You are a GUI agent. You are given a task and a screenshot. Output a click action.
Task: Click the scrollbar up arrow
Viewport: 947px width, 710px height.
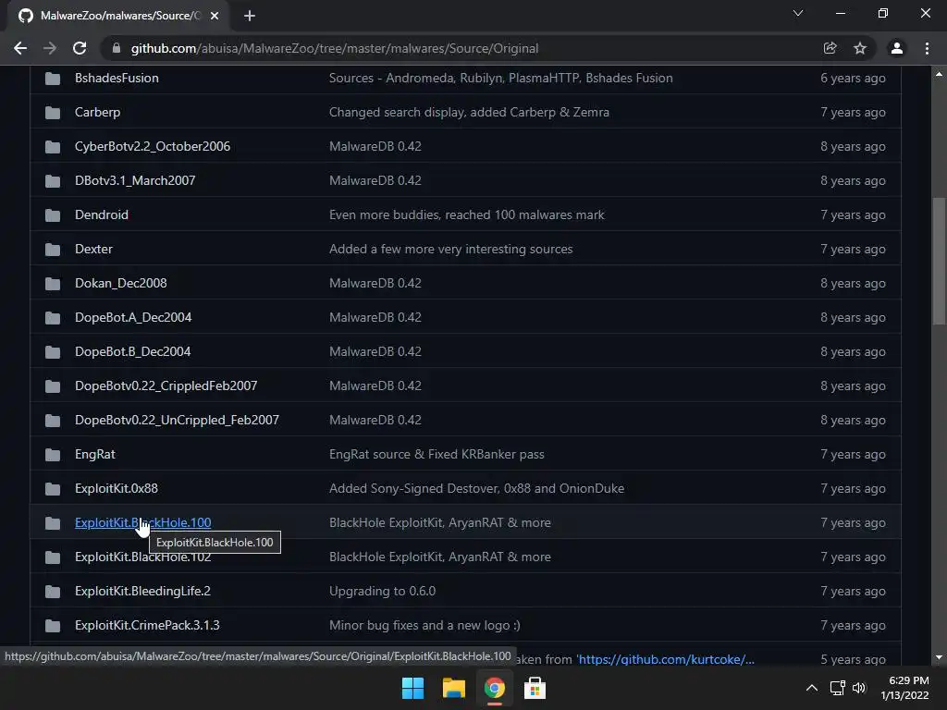[x=939, y=74]
